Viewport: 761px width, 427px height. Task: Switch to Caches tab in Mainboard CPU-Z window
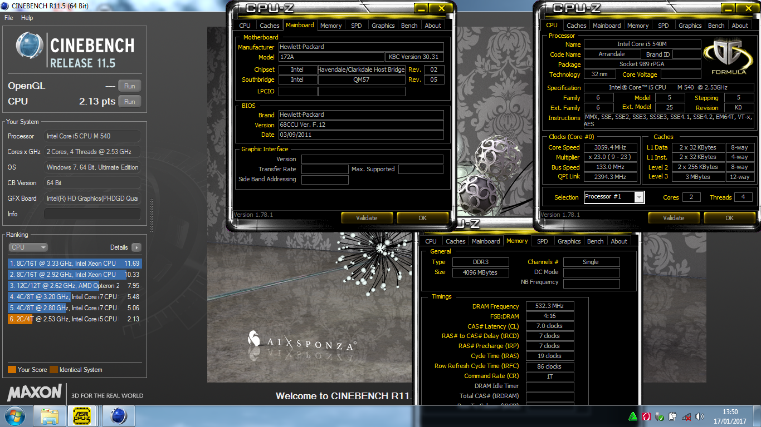tap(270, 26)
